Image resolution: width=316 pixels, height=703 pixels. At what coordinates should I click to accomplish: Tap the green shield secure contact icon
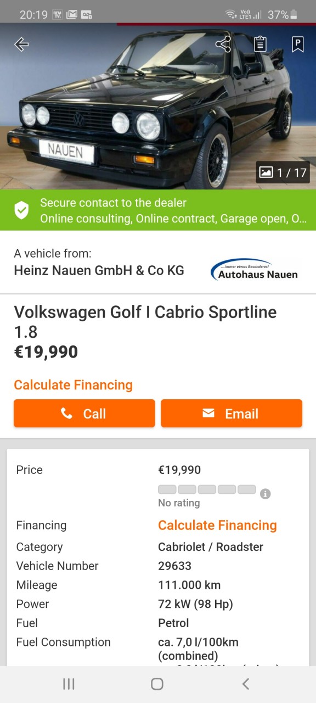(21, 210)
